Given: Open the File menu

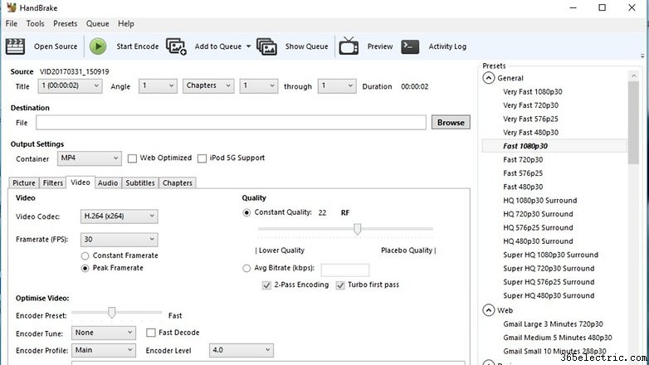Looking at the screenshot, I should coord(11,23).
